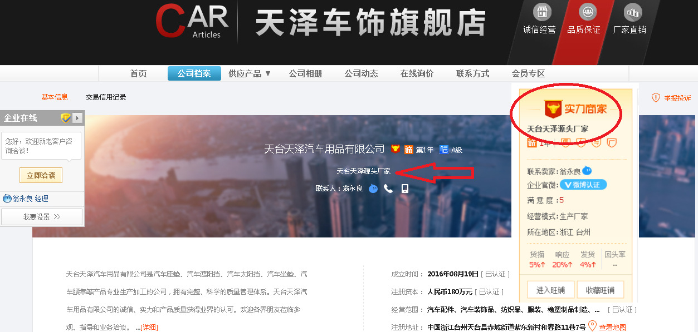Click the 天台天泽汽车用品有限公司 company title
This screenshot has width=698, height=332.
(324, 149)
